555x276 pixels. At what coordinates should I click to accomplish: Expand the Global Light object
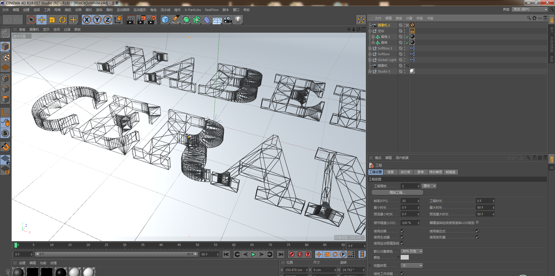click(370, 60)
